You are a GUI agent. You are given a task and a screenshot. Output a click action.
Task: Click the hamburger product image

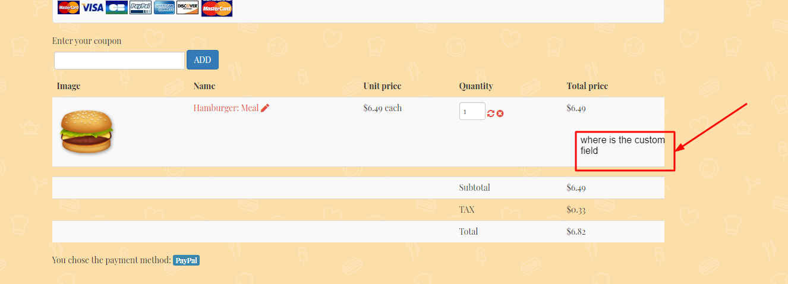[86, 132]
